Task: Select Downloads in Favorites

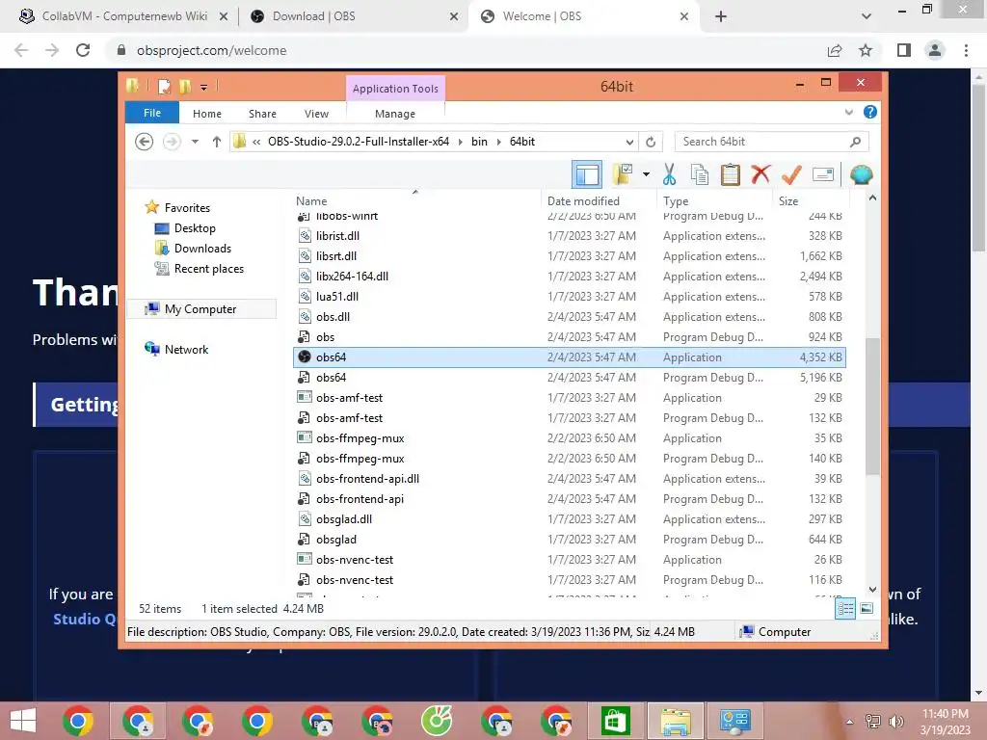Action: [202, 248]
